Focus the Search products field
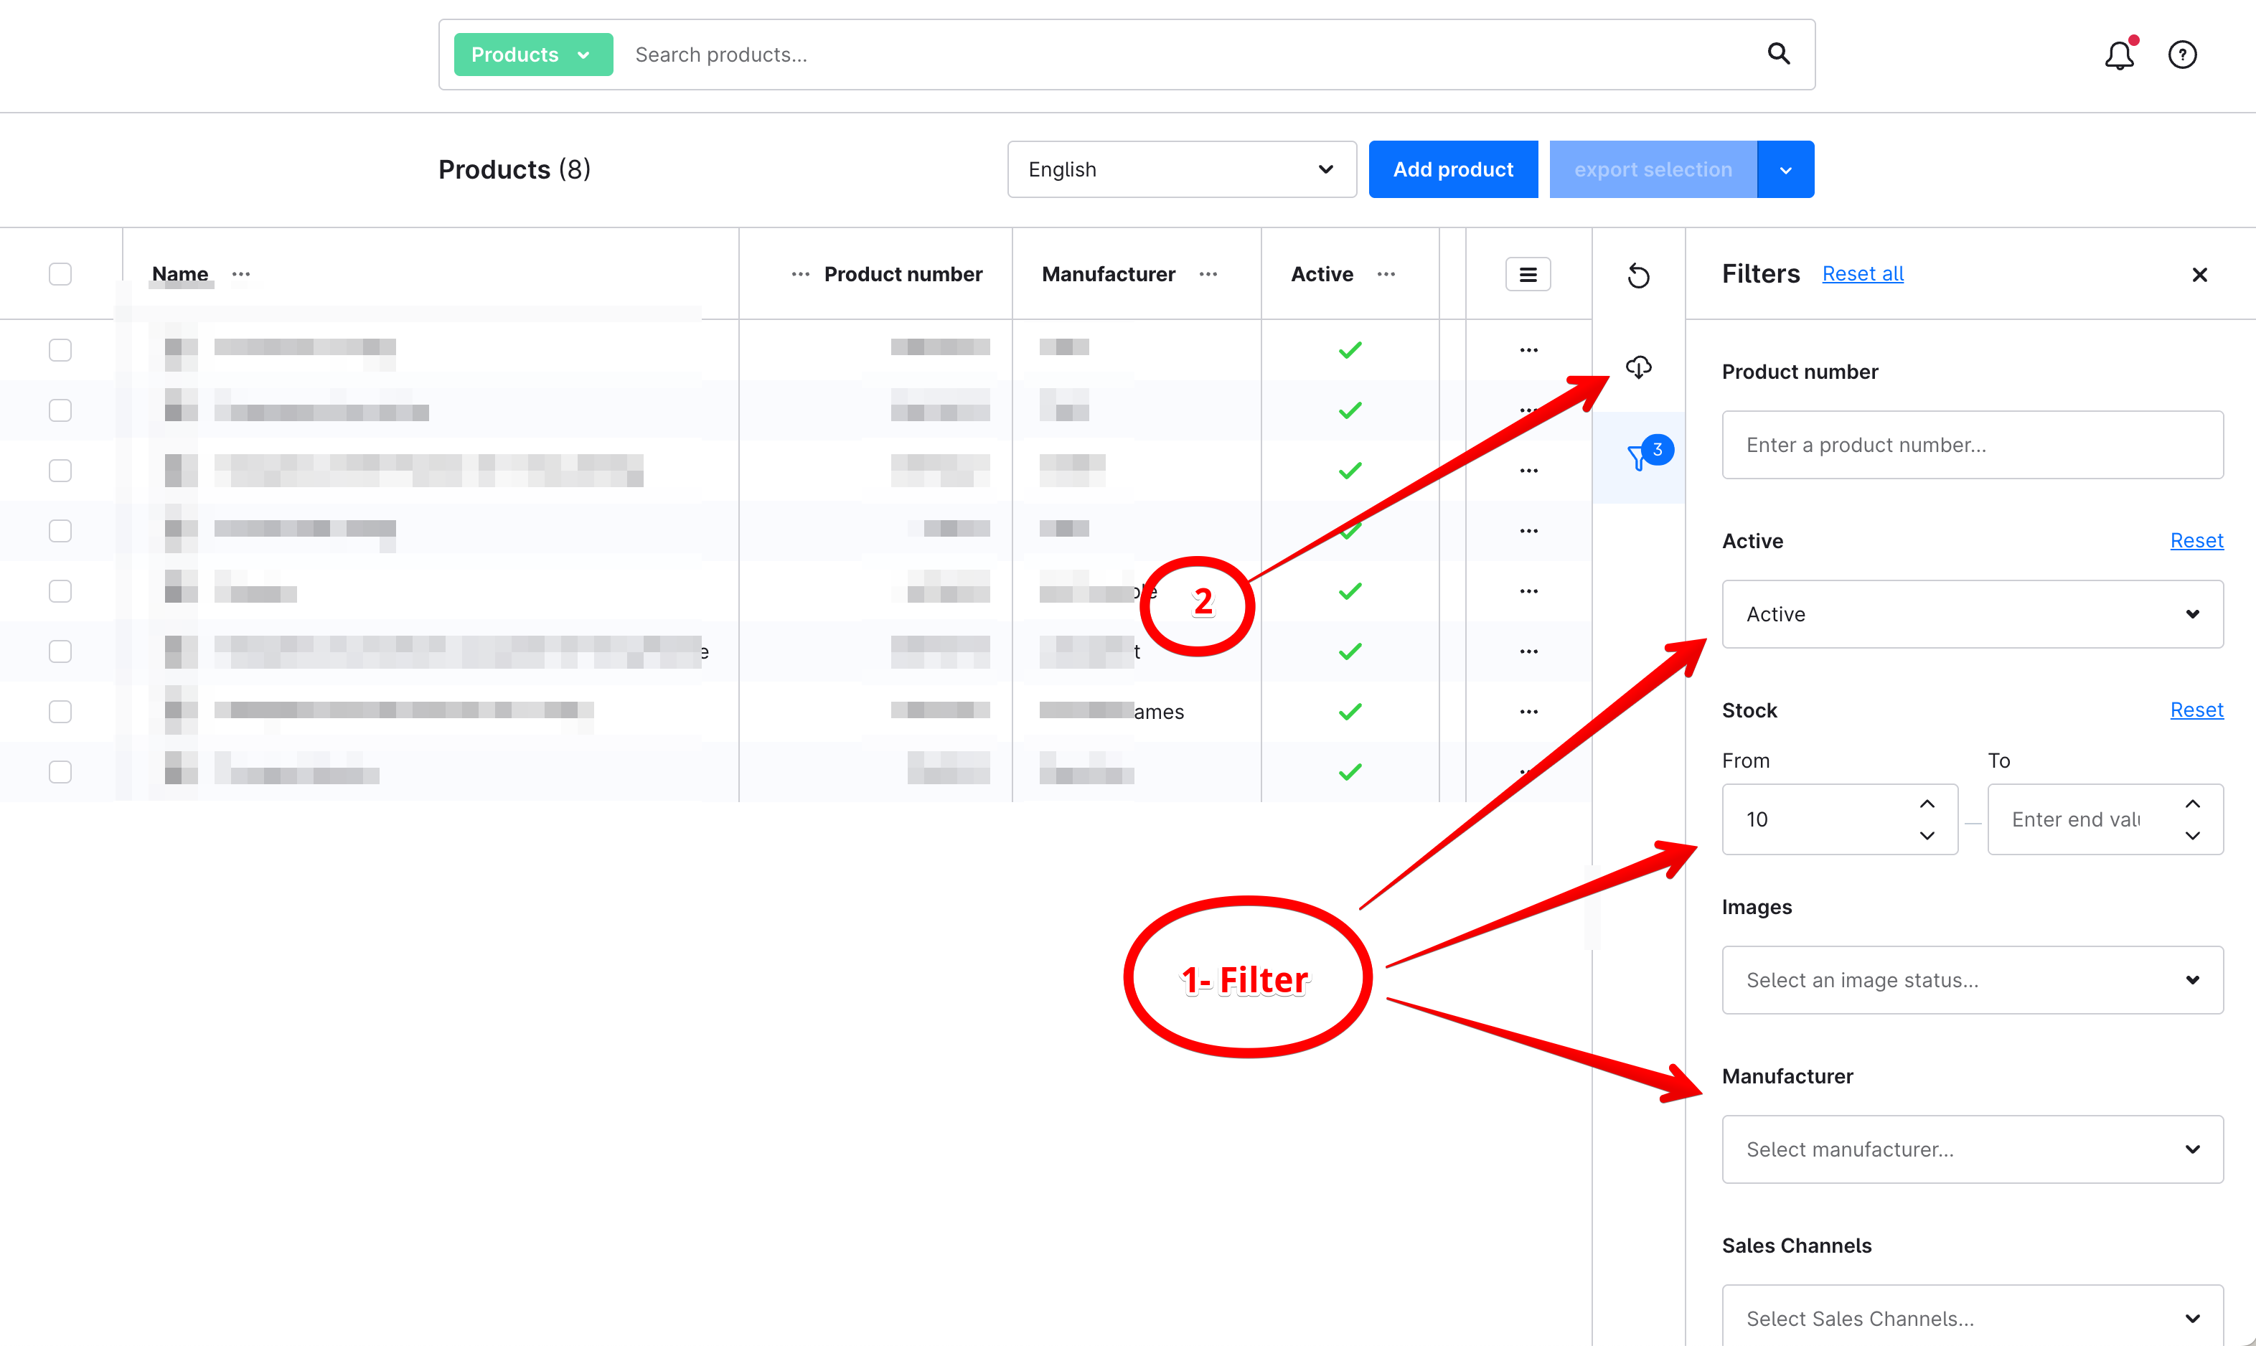This screenshot has width=2256, height=1346. click(x=1188, y=55)
